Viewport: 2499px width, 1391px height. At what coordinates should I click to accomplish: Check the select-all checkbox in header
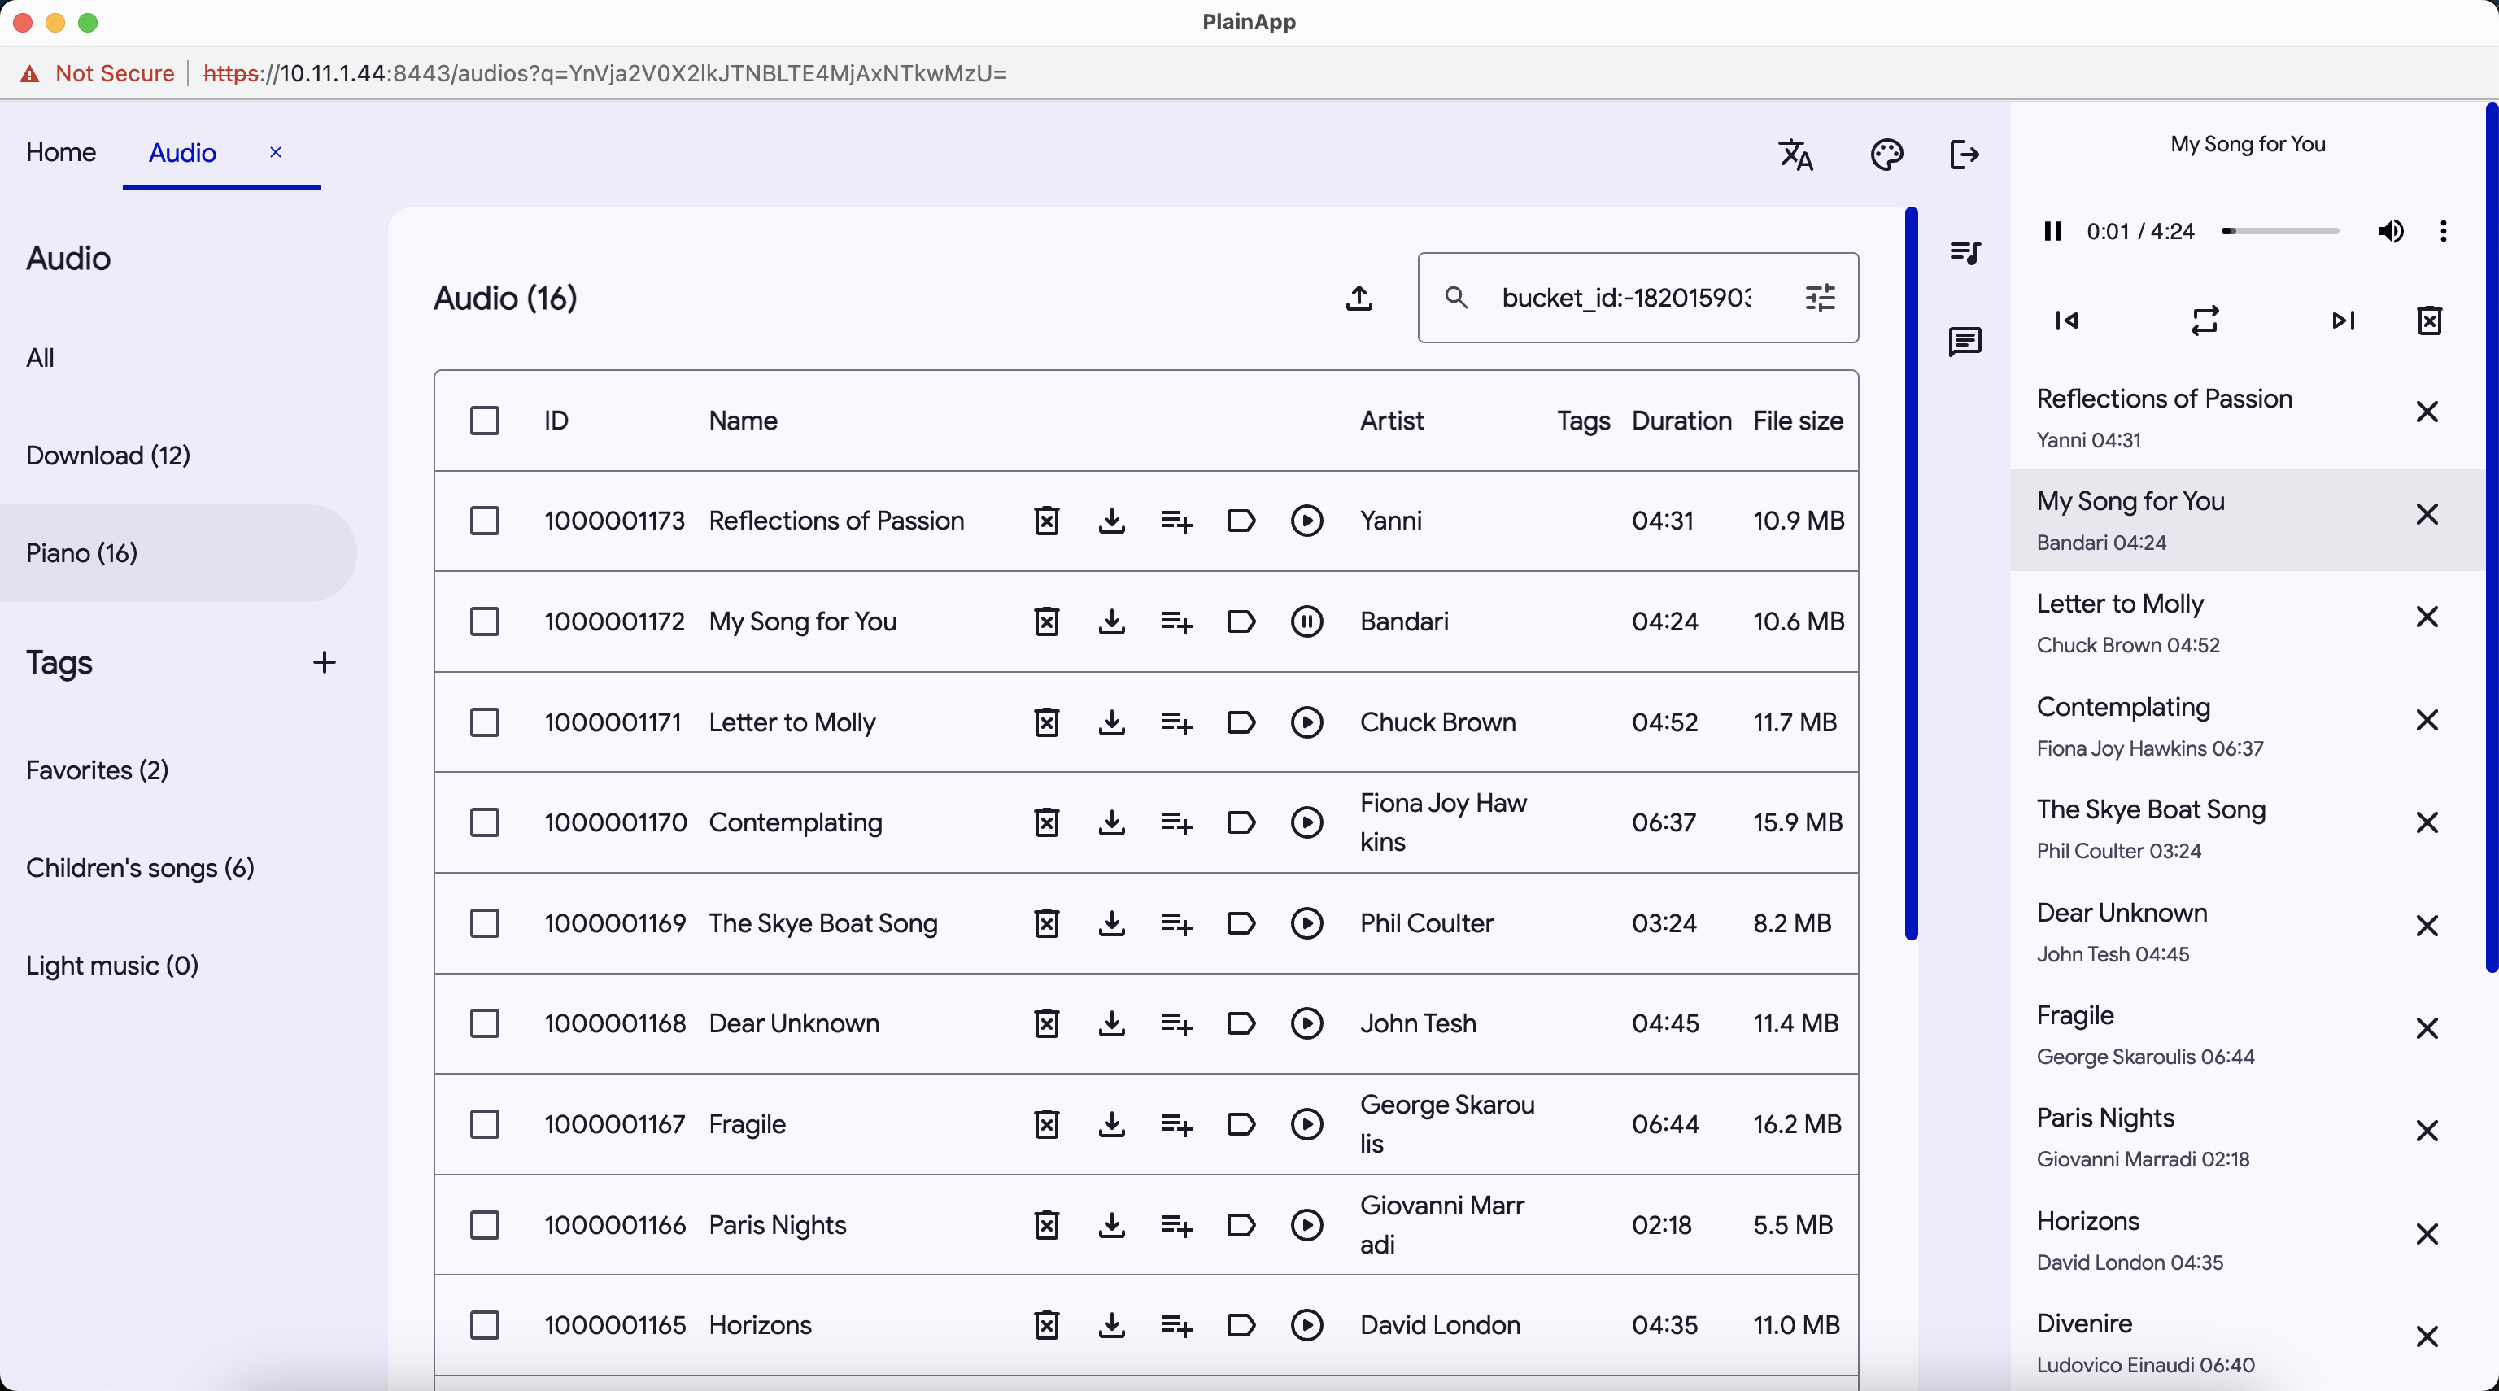pos(484,421)
